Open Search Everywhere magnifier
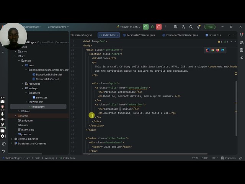Viewport: 245px width, 184px height. (x=191, y=27)
